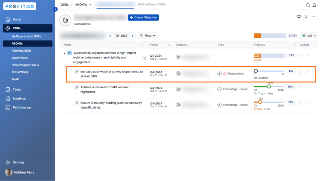This screenshot has height=181, width=322.
Task: Open row menu for 500 registrants key result
Action: pos(312,87)
